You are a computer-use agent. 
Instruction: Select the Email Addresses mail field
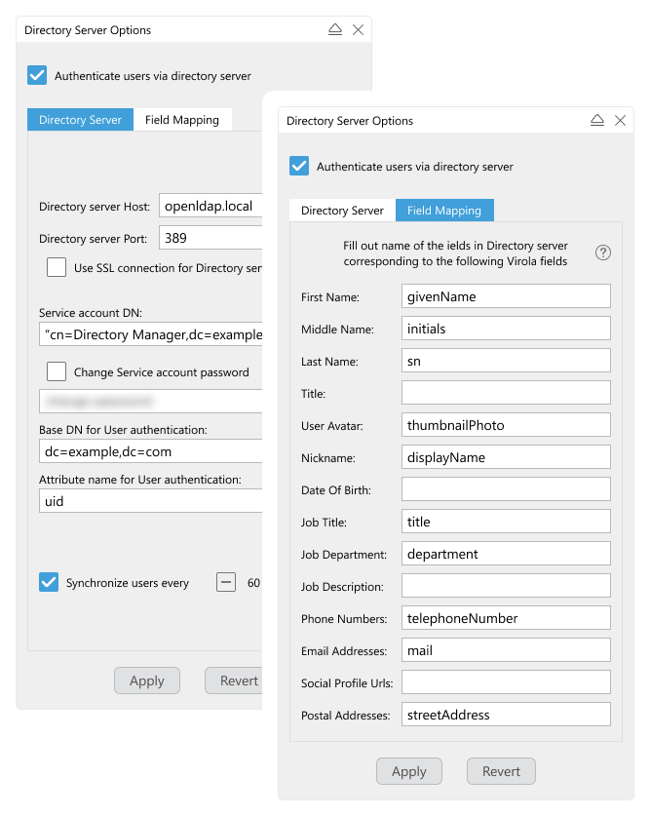click(506, 649)
